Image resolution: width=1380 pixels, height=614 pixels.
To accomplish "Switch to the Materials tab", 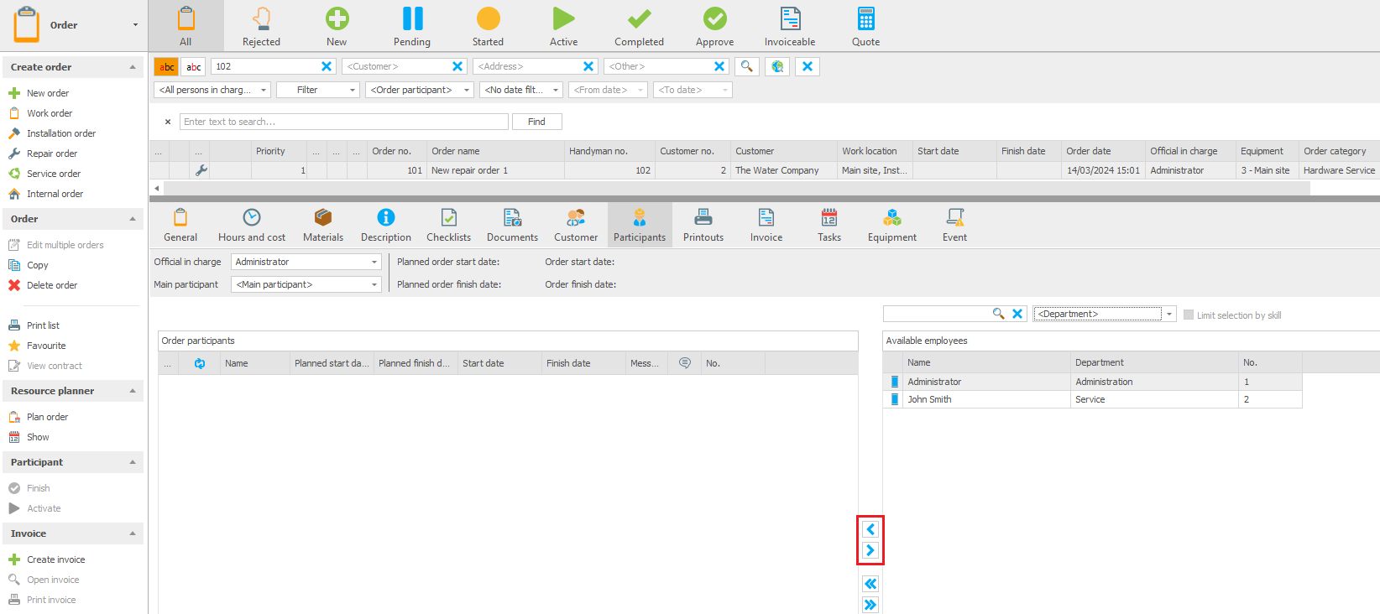I will coord(323,226).
